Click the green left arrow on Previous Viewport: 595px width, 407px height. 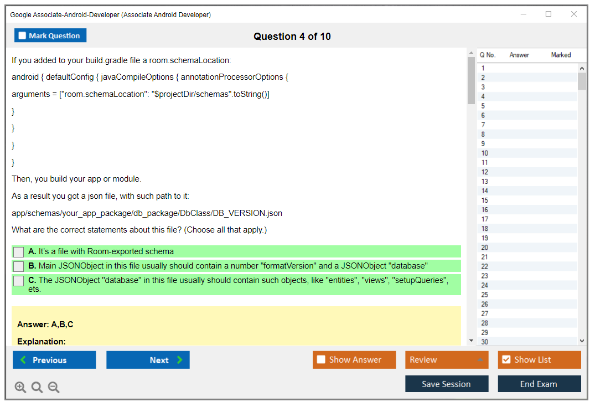[x=23, y=360]
